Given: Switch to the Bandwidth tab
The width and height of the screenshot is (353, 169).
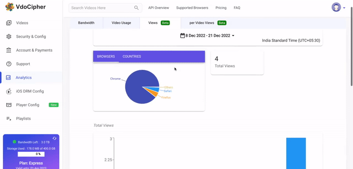Looking at the screenshot, I should click(x=86, y=23).
